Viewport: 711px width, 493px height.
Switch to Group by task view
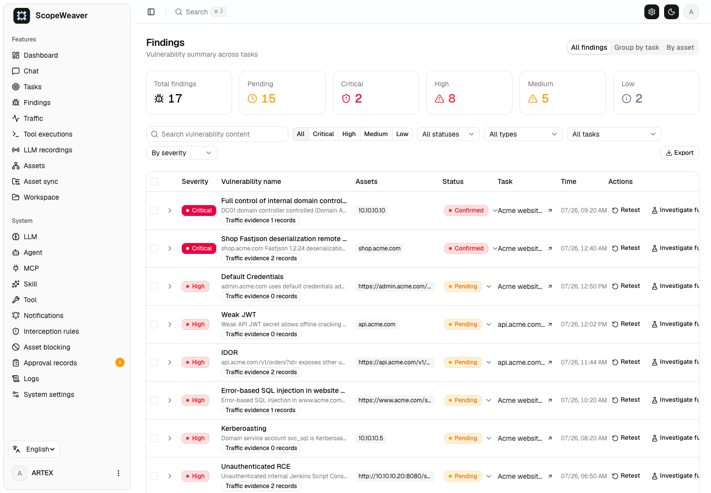pyautogui.click(x=636, y=47)
